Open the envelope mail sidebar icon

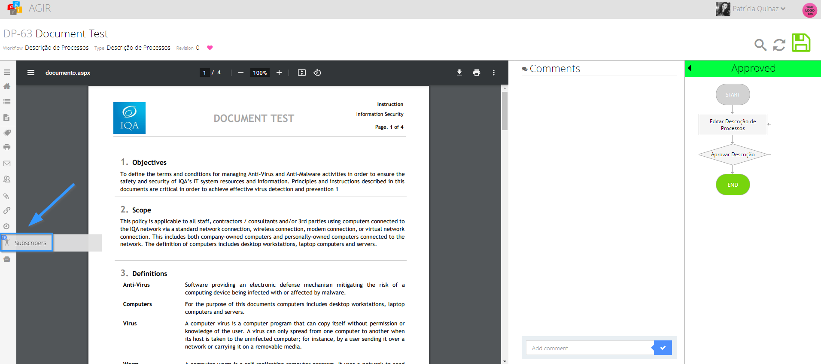point(7,164)
